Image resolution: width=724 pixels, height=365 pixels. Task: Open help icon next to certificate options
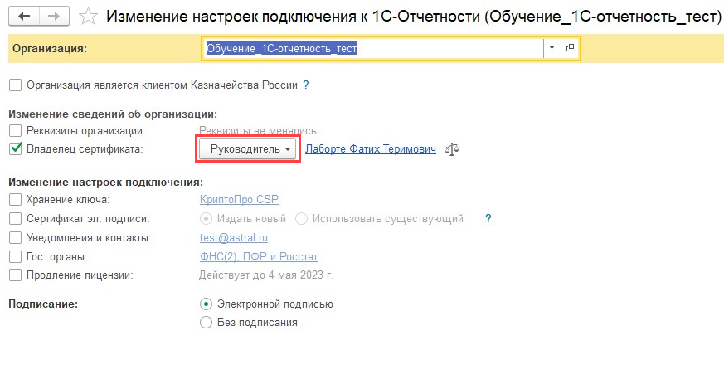point(488,219)
